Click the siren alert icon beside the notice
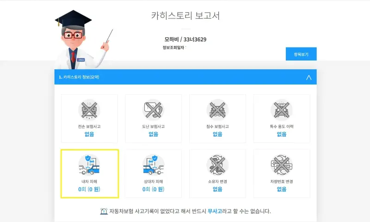Viewport: 370px width, 222px height. (x=104, y=211)
